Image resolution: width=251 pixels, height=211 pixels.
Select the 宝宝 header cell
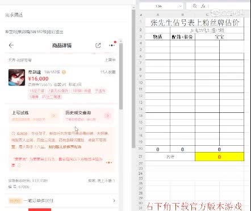220,37
